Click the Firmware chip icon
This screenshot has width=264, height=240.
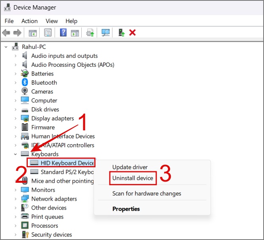25,127
